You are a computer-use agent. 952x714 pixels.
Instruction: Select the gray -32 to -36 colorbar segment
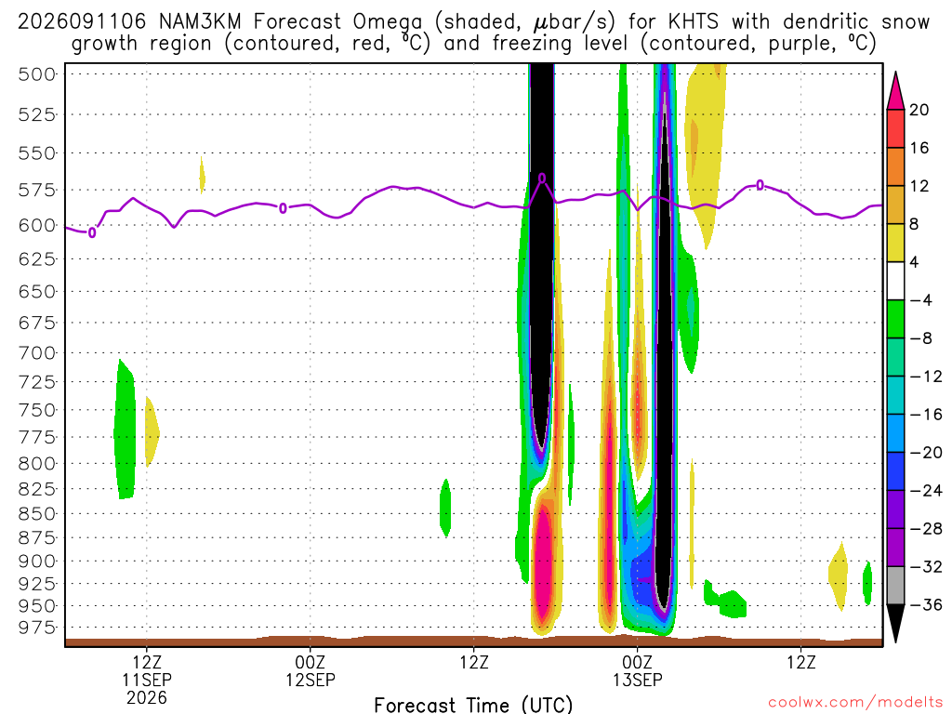click(895, 586)
